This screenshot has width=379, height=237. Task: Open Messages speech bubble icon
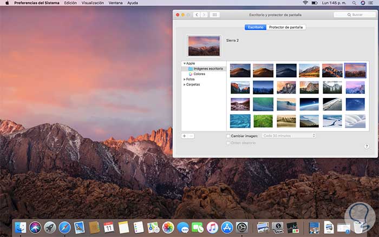pyautogui.click(x=183, y=228)
